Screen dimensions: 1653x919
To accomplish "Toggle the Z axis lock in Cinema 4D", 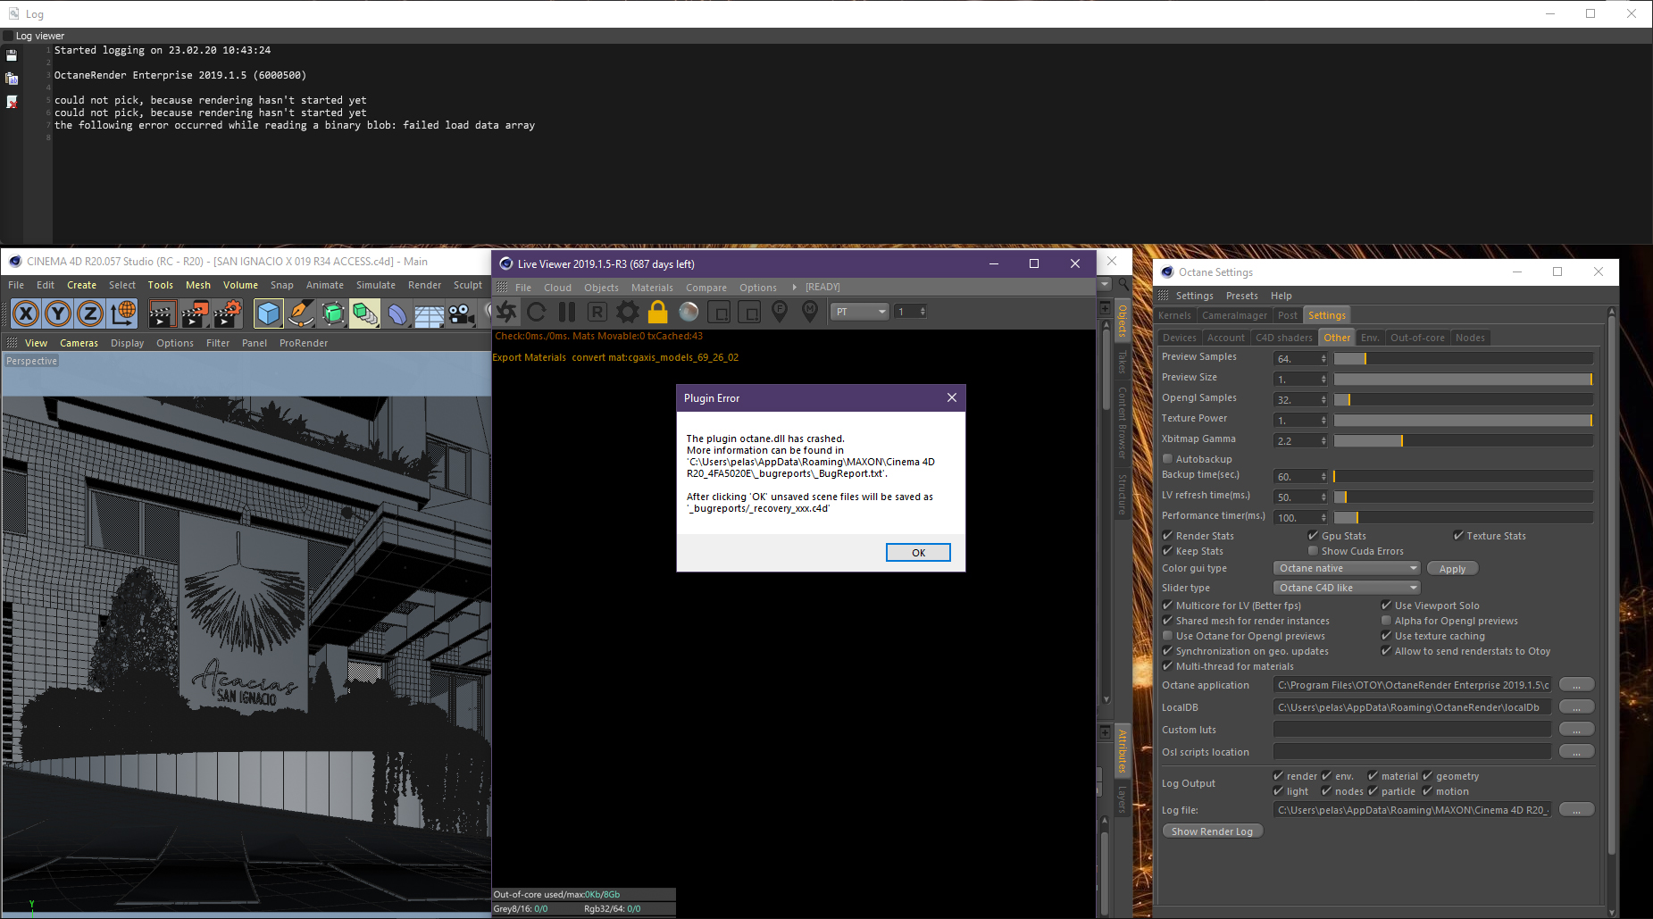I will [x=90, y=313].
